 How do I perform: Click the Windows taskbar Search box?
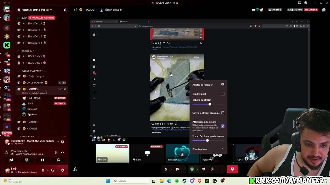click(131, 181)
